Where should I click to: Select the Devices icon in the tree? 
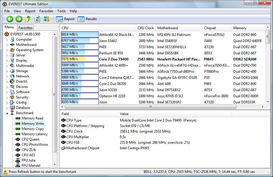[12, 87]
